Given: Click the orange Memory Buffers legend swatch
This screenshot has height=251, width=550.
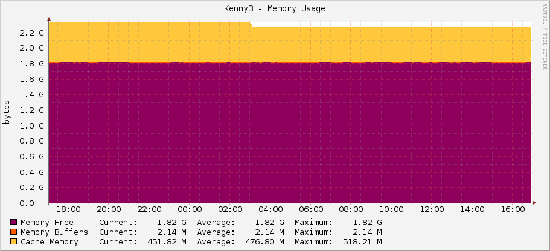Looking at the screenshot, I should (x=14, y=232).
